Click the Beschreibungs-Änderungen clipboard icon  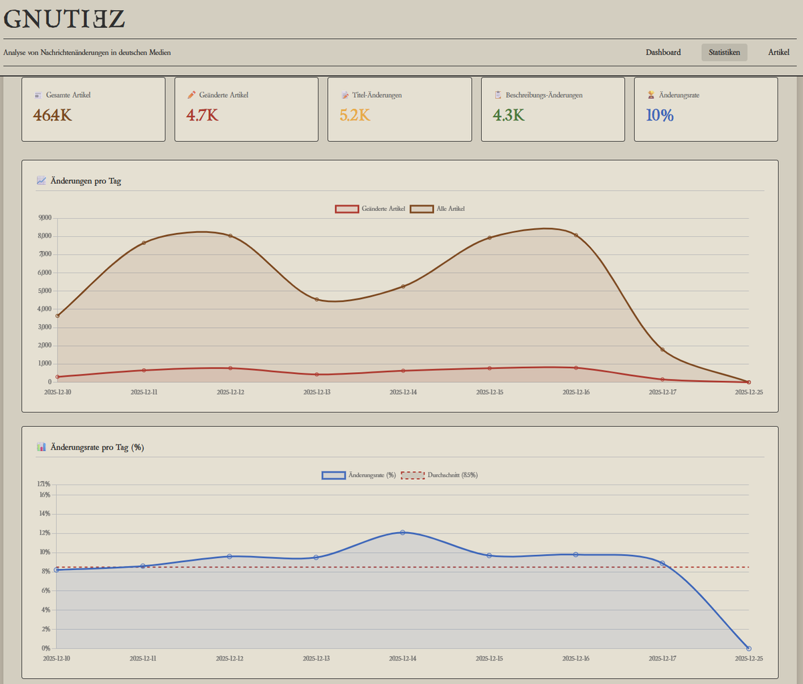(x=498, y=95)
